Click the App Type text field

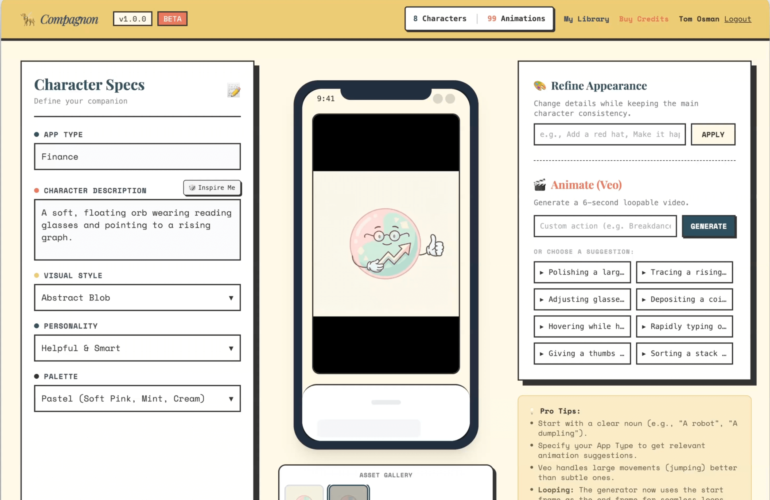(x=137, y=157)
